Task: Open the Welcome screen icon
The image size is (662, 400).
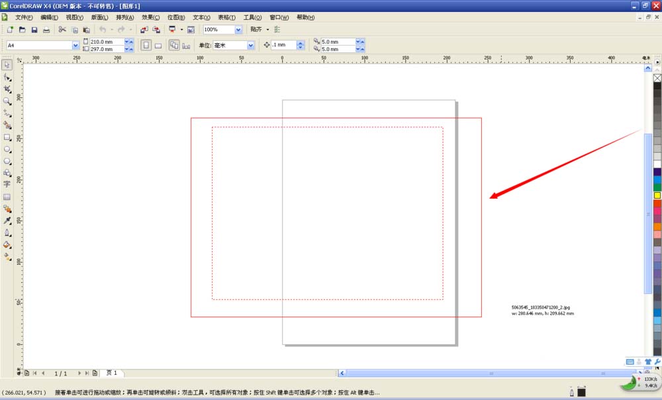Action: (x=191, y=30)
